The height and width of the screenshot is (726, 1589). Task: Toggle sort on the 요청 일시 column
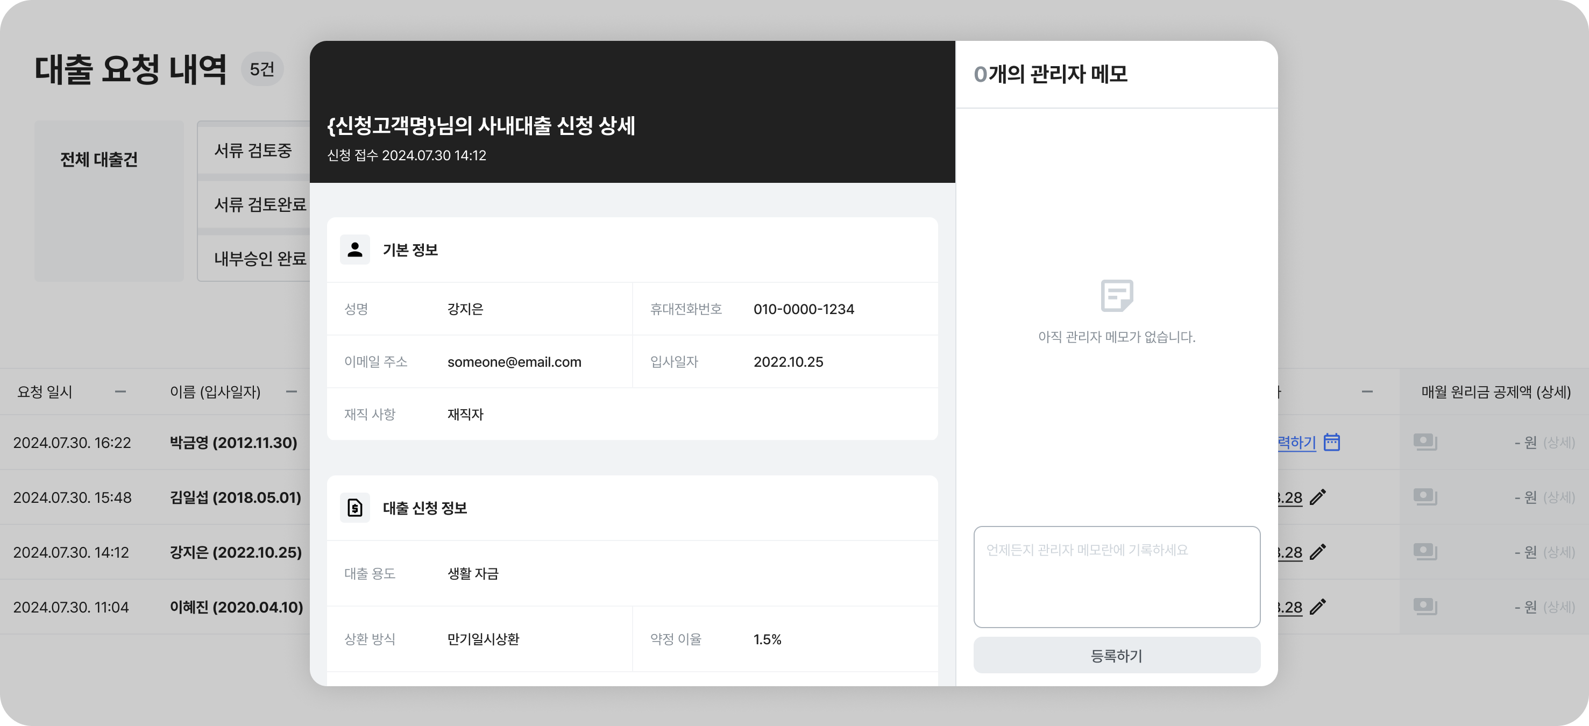[x=120, y=392]
